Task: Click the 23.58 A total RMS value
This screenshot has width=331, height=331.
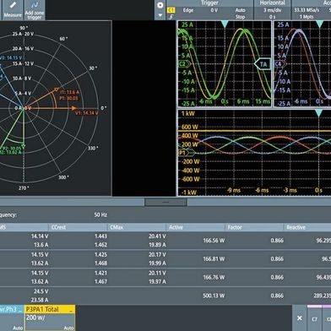Action: pyautogui.click(x=40, y=300)
